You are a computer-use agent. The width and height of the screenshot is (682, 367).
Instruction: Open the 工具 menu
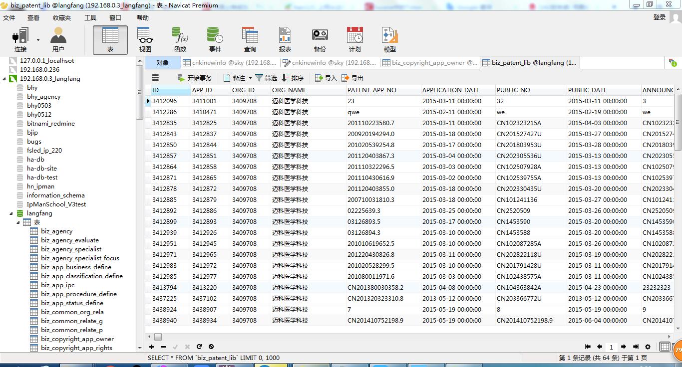90,17
